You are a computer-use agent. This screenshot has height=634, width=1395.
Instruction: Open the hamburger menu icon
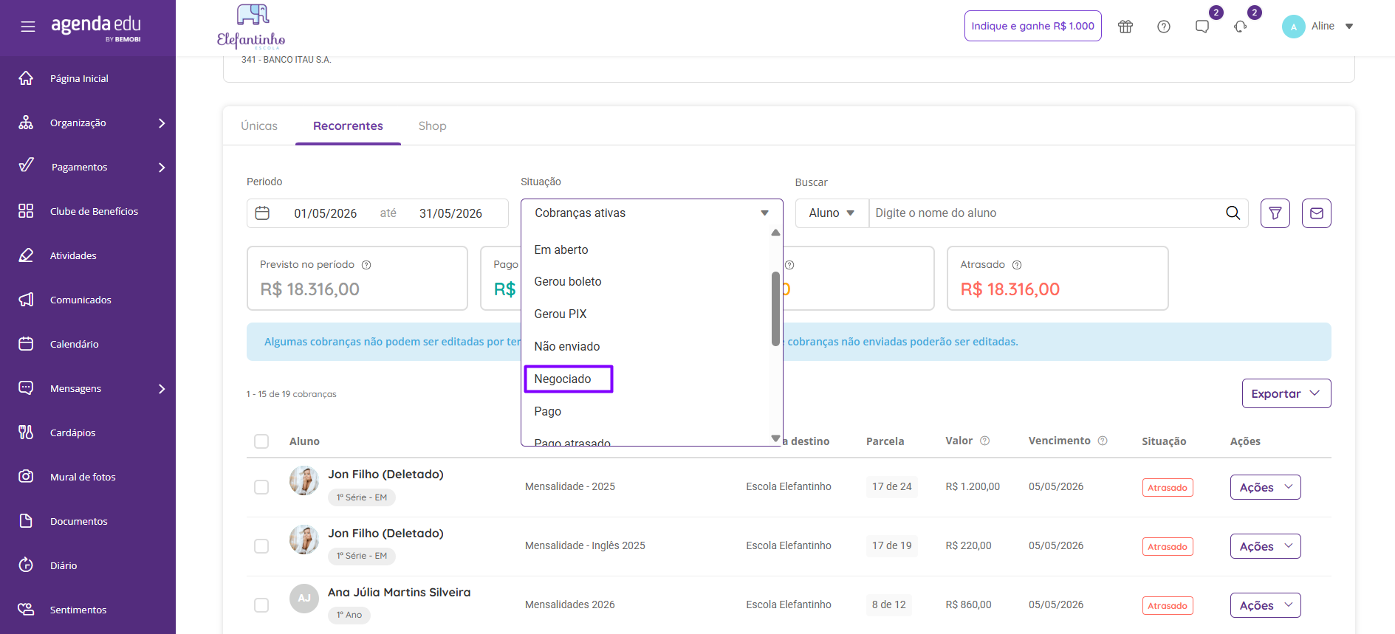click(x=28, y=27)
